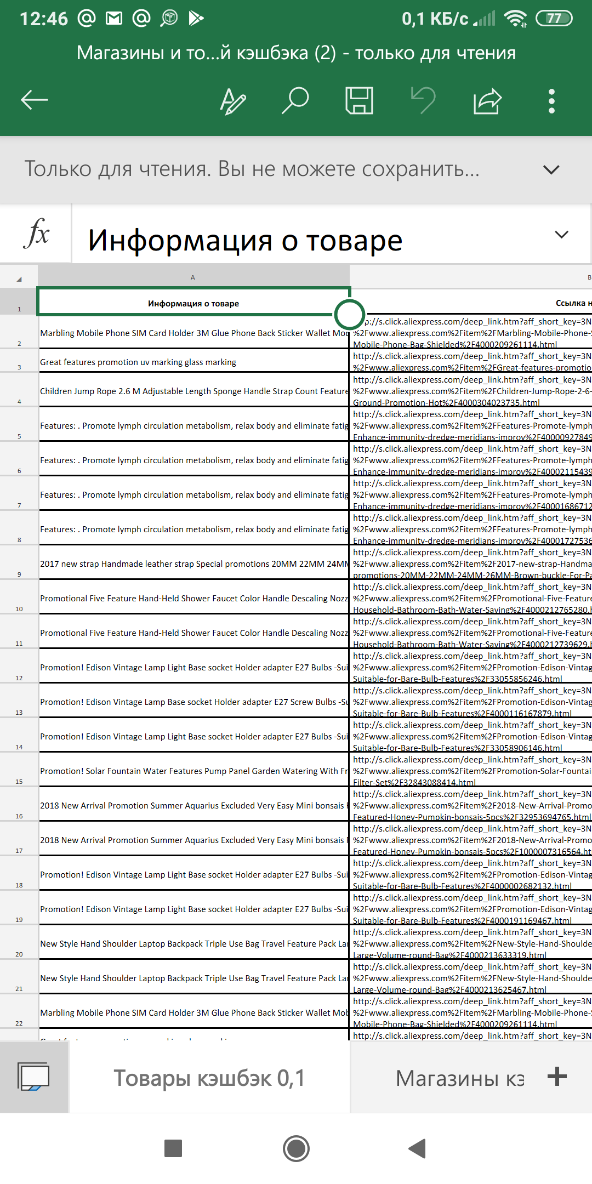Tap Android back triangle button
This screenshot has height=1184, width=592.
[418, 1148]
